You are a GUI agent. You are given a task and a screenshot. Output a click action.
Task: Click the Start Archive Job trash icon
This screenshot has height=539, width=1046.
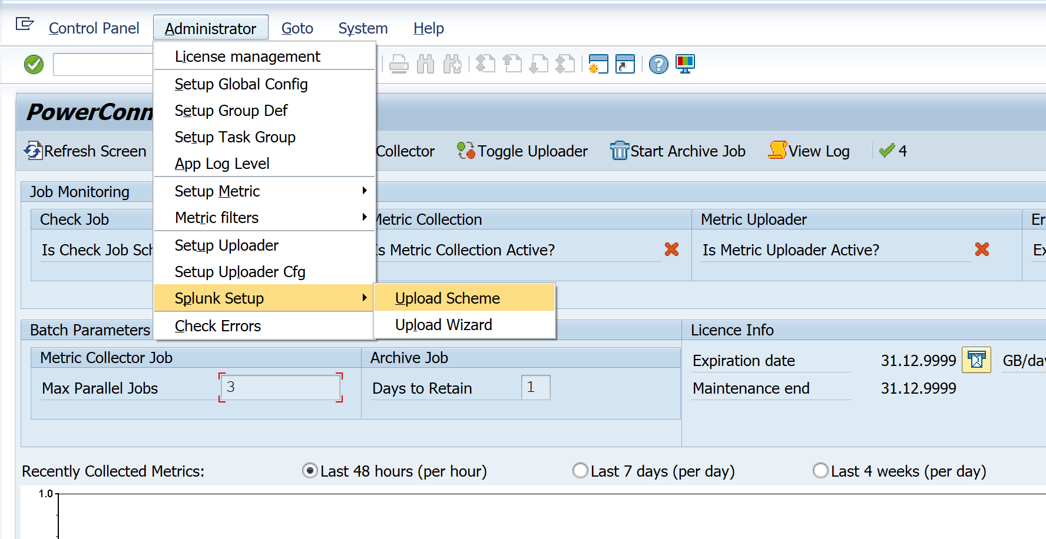(x=619, y=151)
